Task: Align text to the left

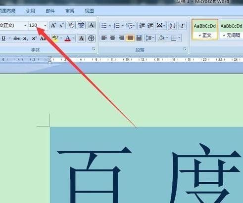Action: pos(104,38)
